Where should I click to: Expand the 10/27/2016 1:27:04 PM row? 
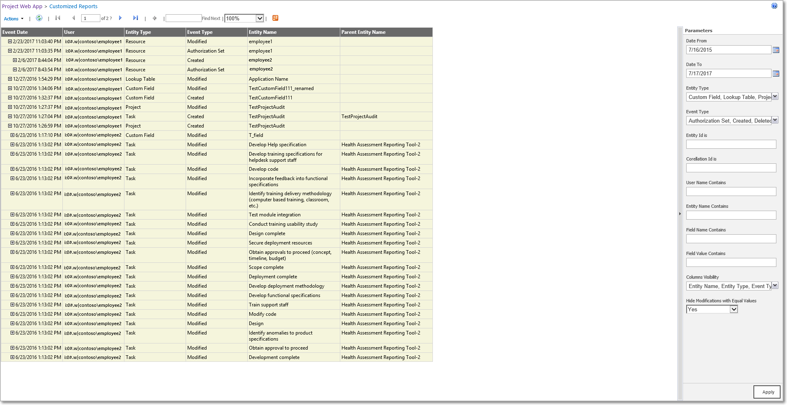tap(10, 117)
